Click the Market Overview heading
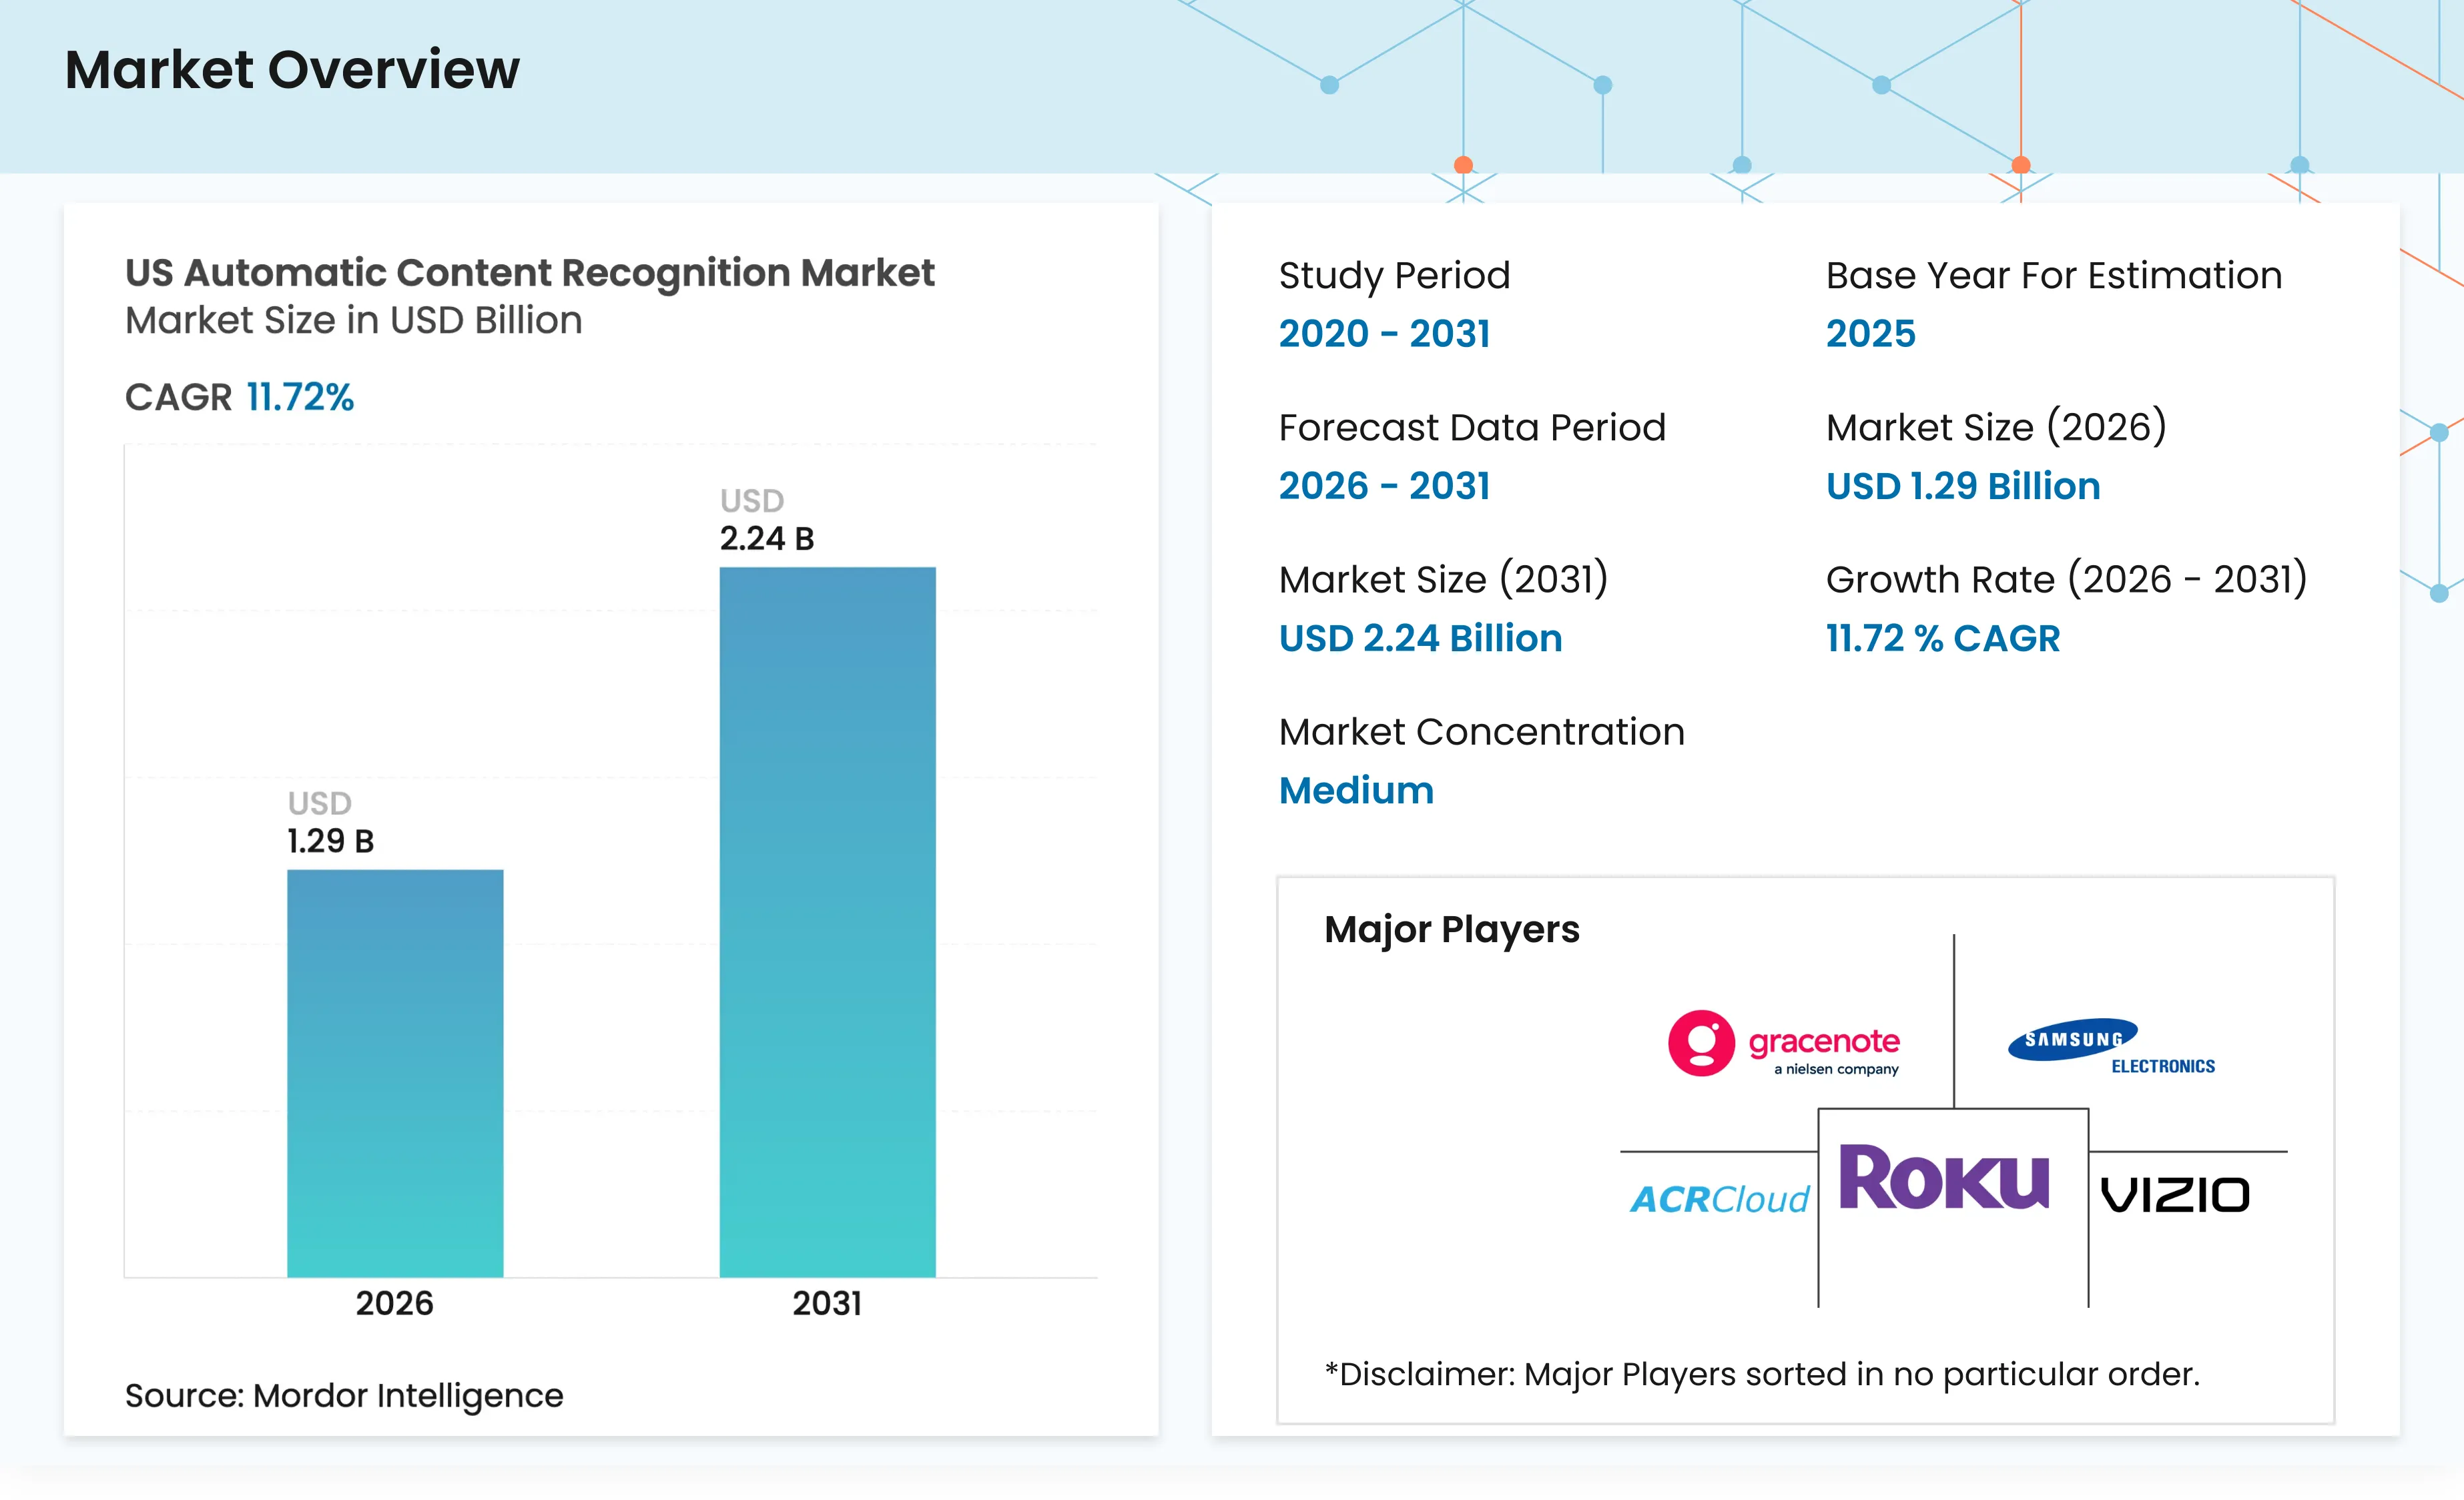 pos(292,69)
